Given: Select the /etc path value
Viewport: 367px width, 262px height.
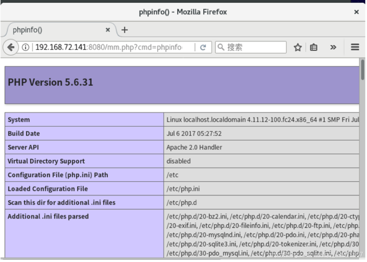Looking at the screenshot, I should 172,175.
